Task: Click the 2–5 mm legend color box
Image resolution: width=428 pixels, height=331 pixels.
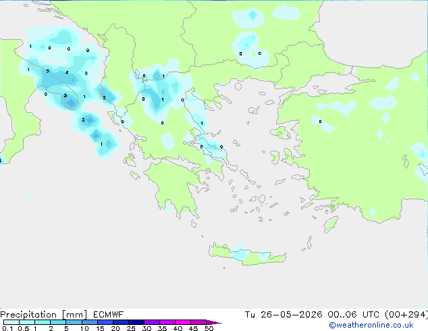Action: tap(58, 322)
